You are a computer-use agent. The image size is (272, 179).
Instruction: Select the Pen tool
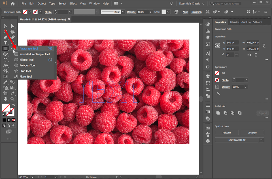[6, 37]
